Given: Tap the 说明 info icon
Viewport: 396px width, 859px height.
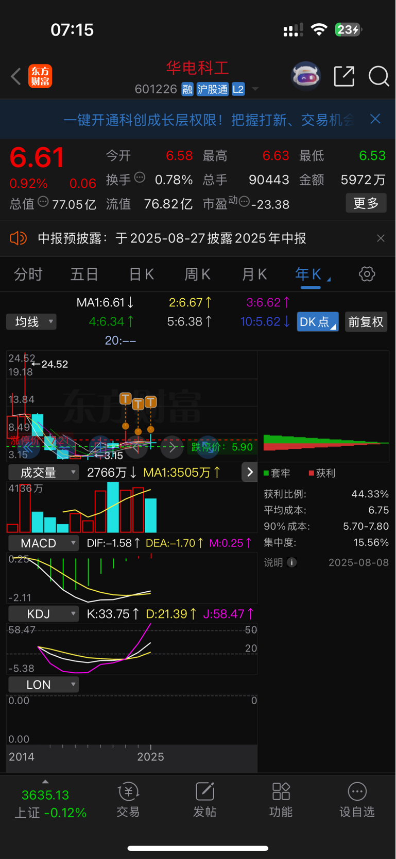Looking at the screenshot, I should (x=291, y=562).
